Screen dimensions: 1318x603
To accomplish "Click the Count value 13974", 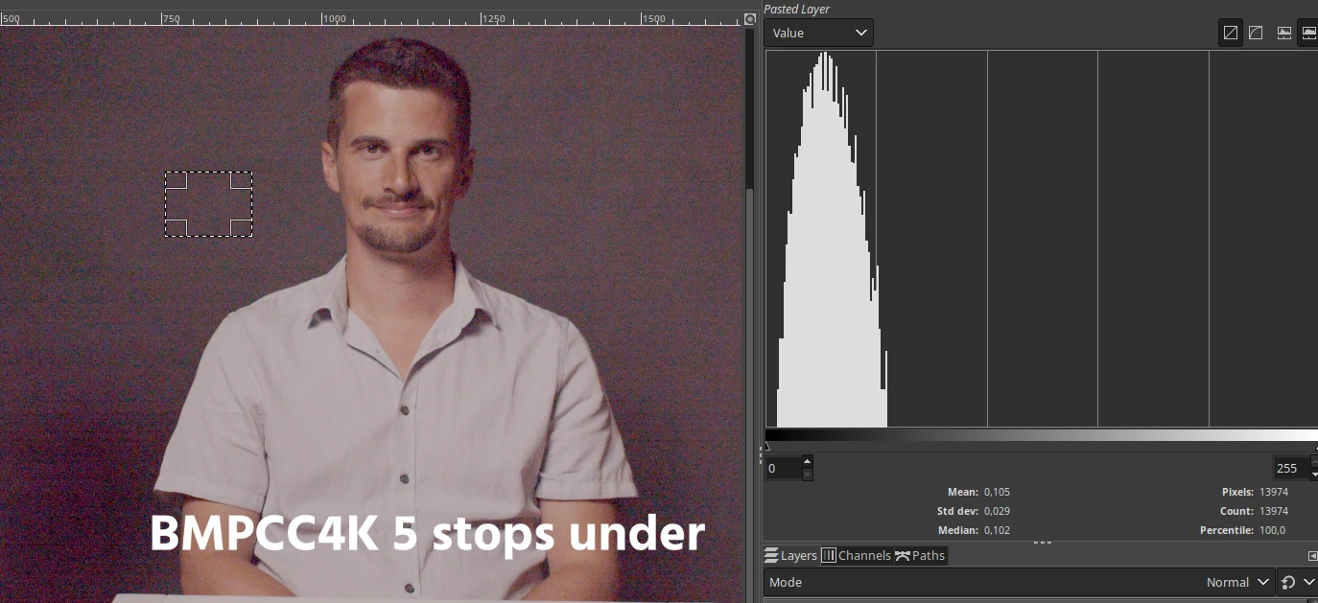I will pyautogui.click(x=1276, y=511).
